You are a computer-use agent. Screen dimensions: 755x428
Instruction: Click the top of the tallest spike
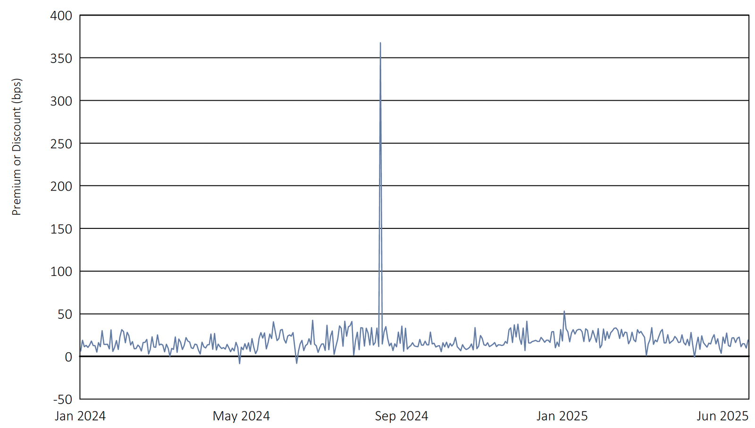point(380,43)
